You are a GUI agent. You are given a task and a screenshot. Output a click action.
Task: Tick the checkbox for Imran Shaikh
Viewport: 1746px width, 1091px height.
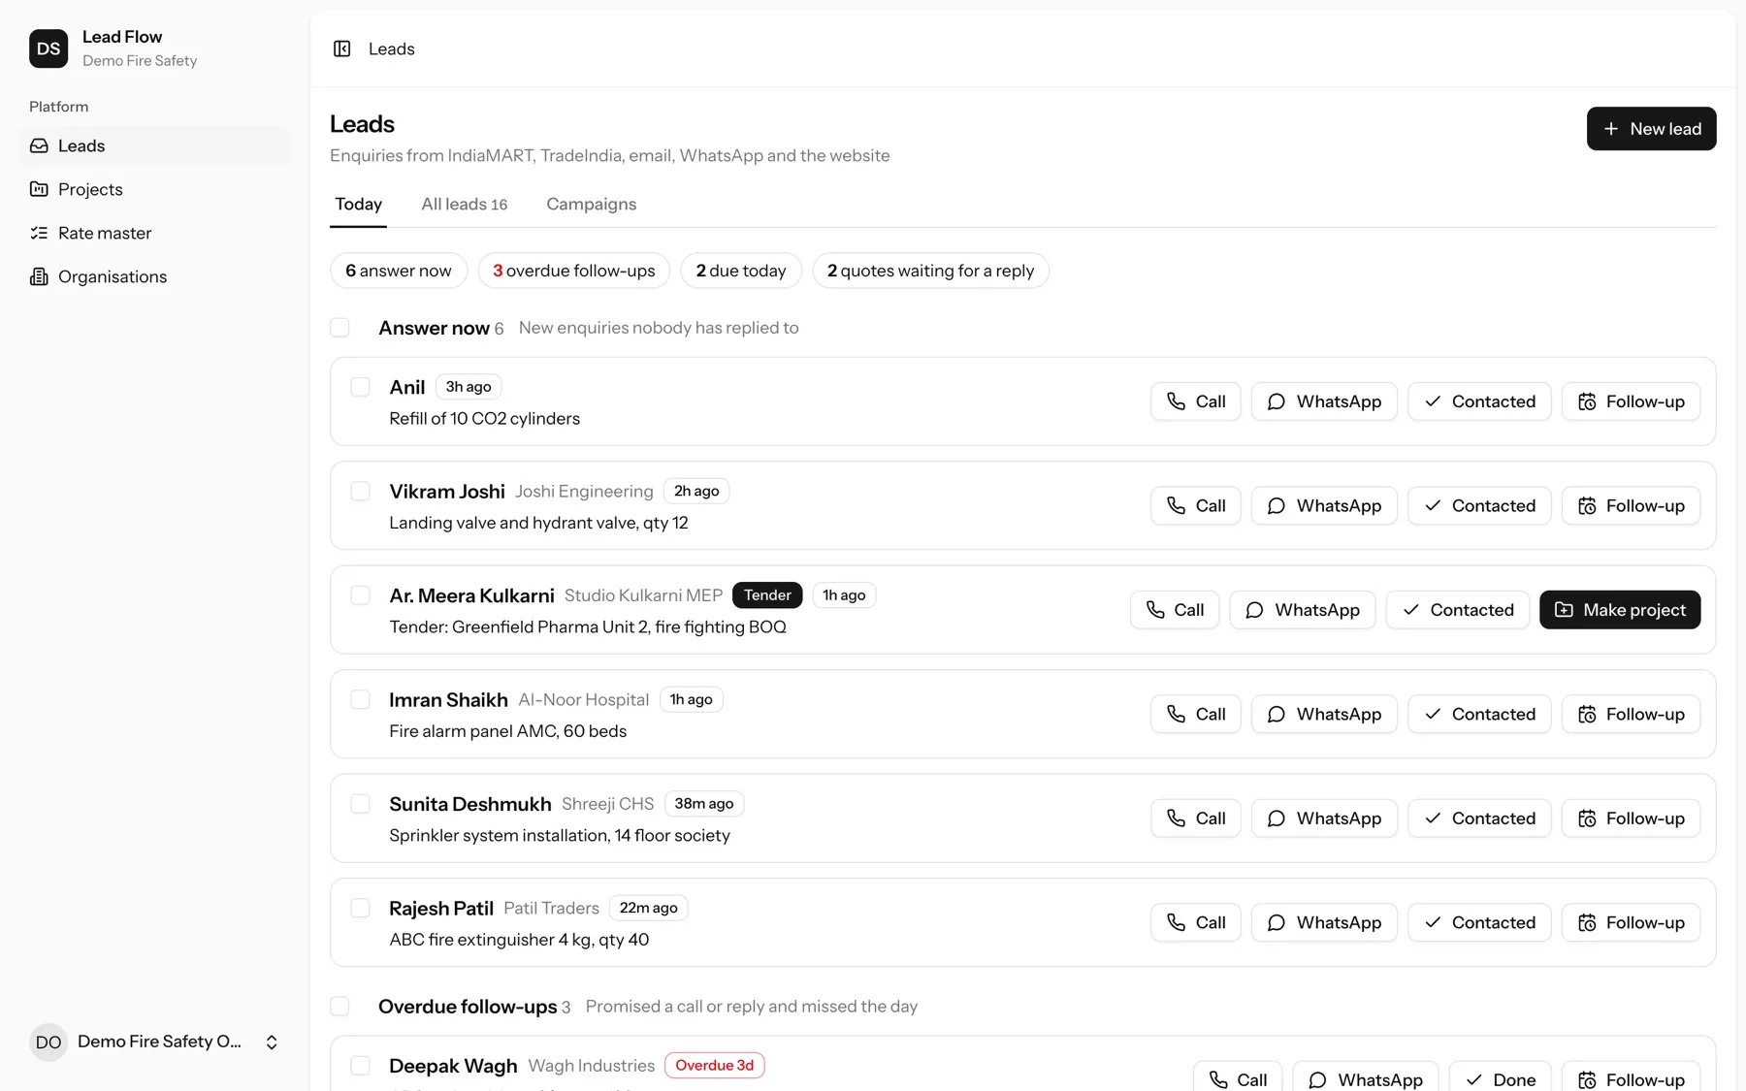pyautogui.click(x=360, y=699)
